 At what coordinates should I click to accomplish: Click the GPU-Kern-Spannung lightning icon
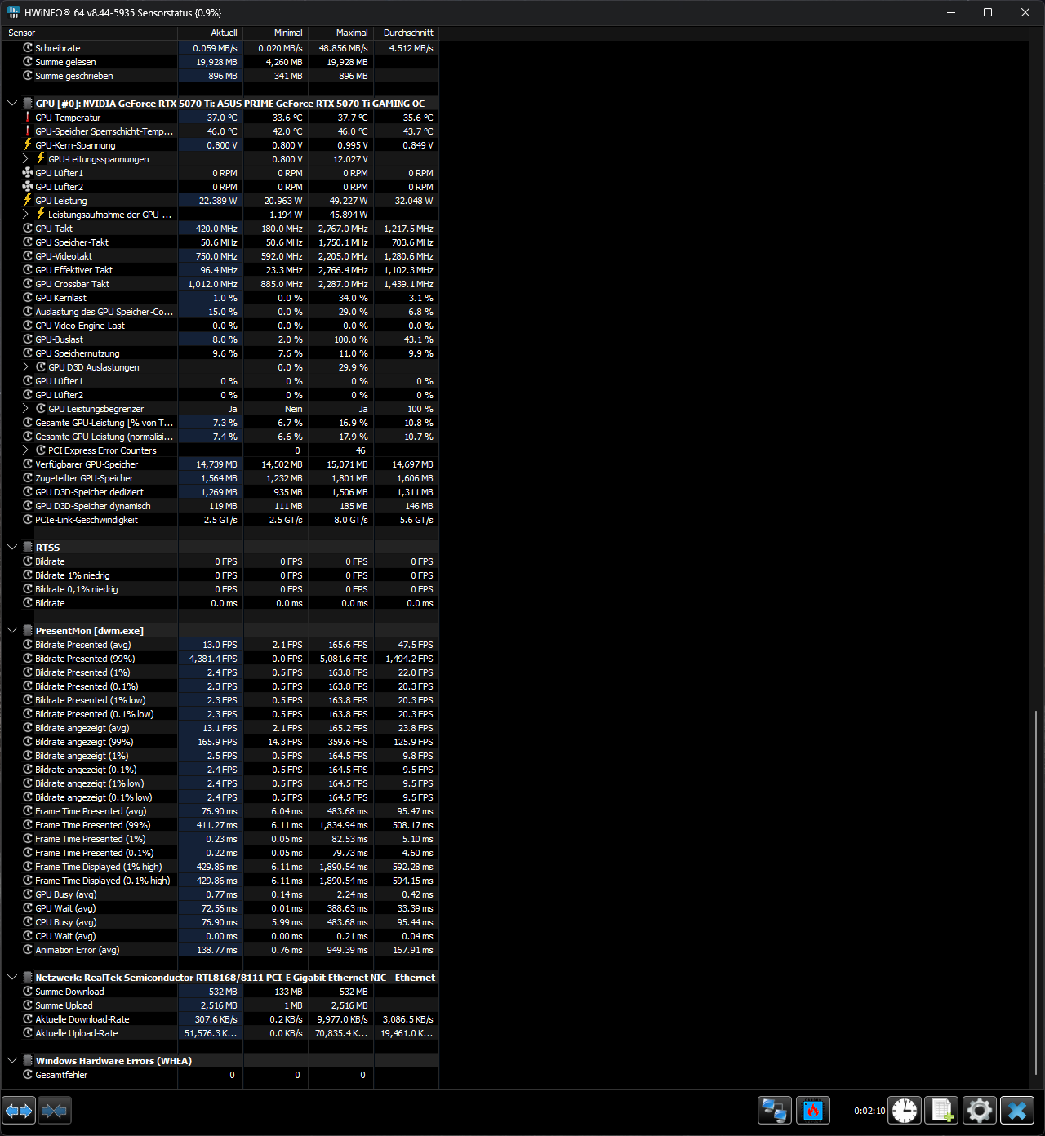pyautogui.click(x=28, y=145)
